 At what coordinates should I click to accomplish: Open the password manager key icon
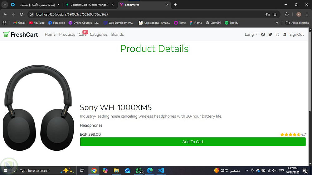pos(268,14)
